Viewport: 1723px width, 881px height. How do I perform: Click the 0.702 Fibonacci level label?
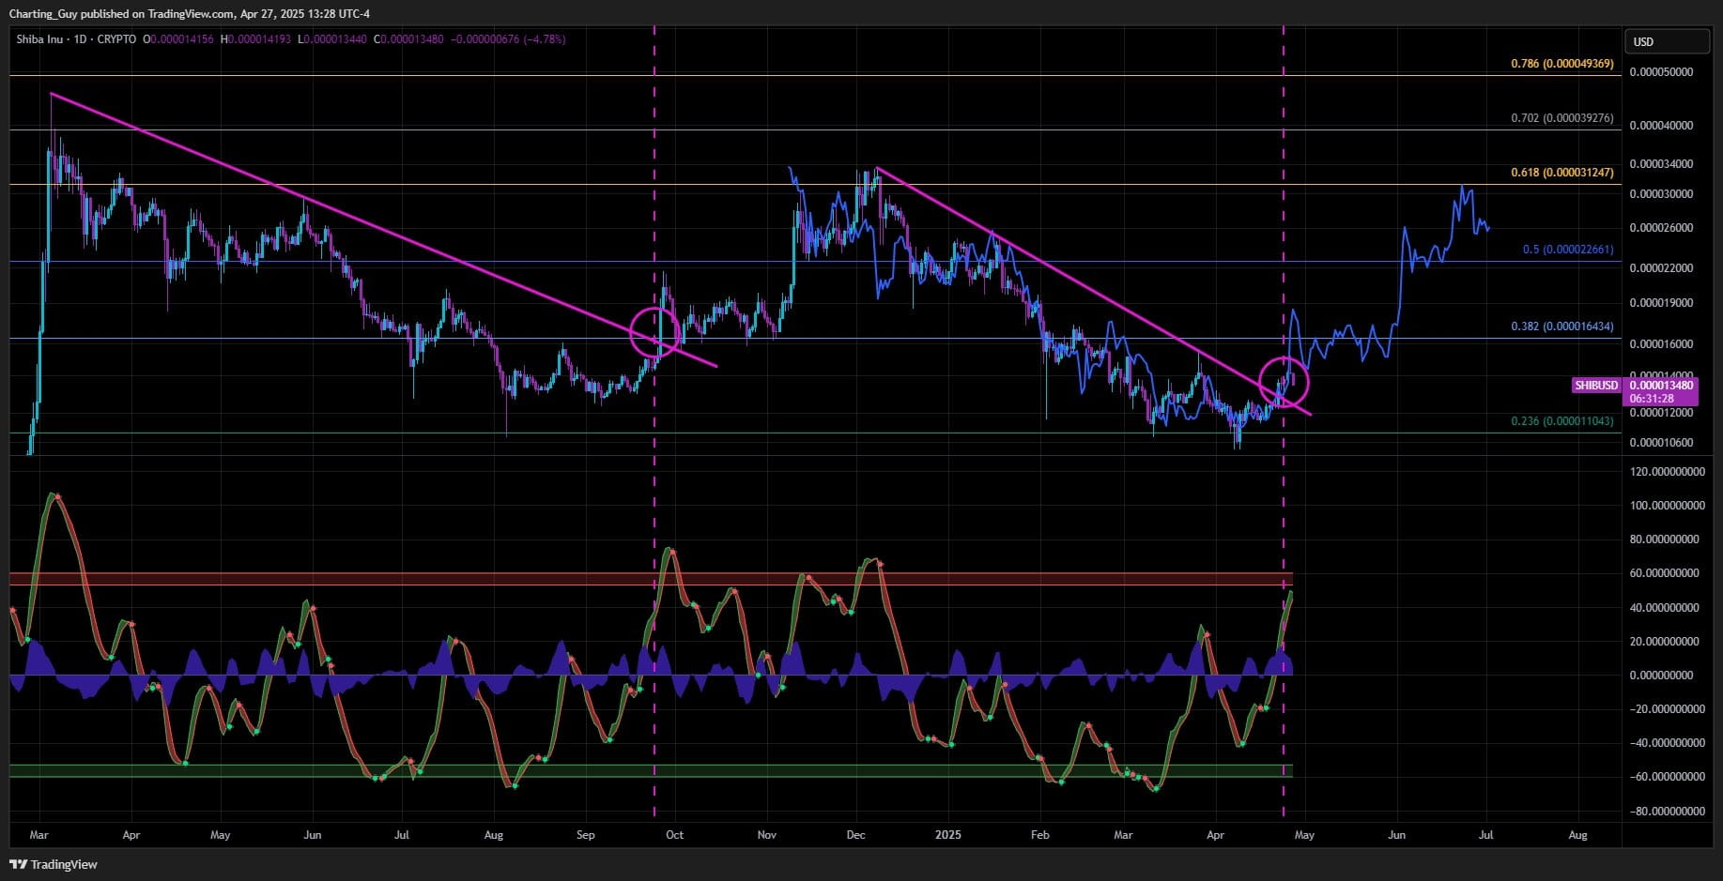pos(1561,118)
